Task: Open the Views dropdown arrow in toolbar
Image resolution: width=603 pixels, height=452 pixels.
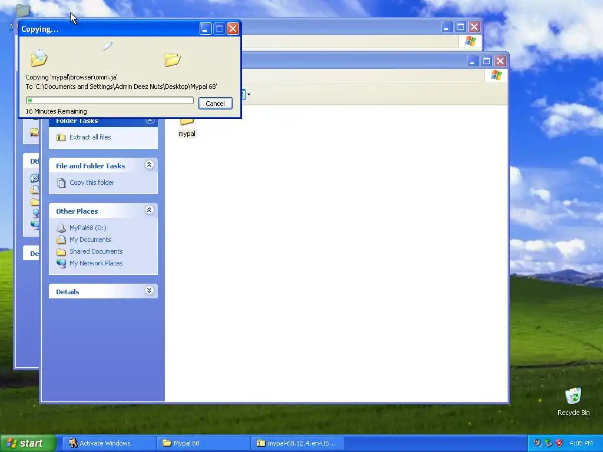Action: [249, 94]
